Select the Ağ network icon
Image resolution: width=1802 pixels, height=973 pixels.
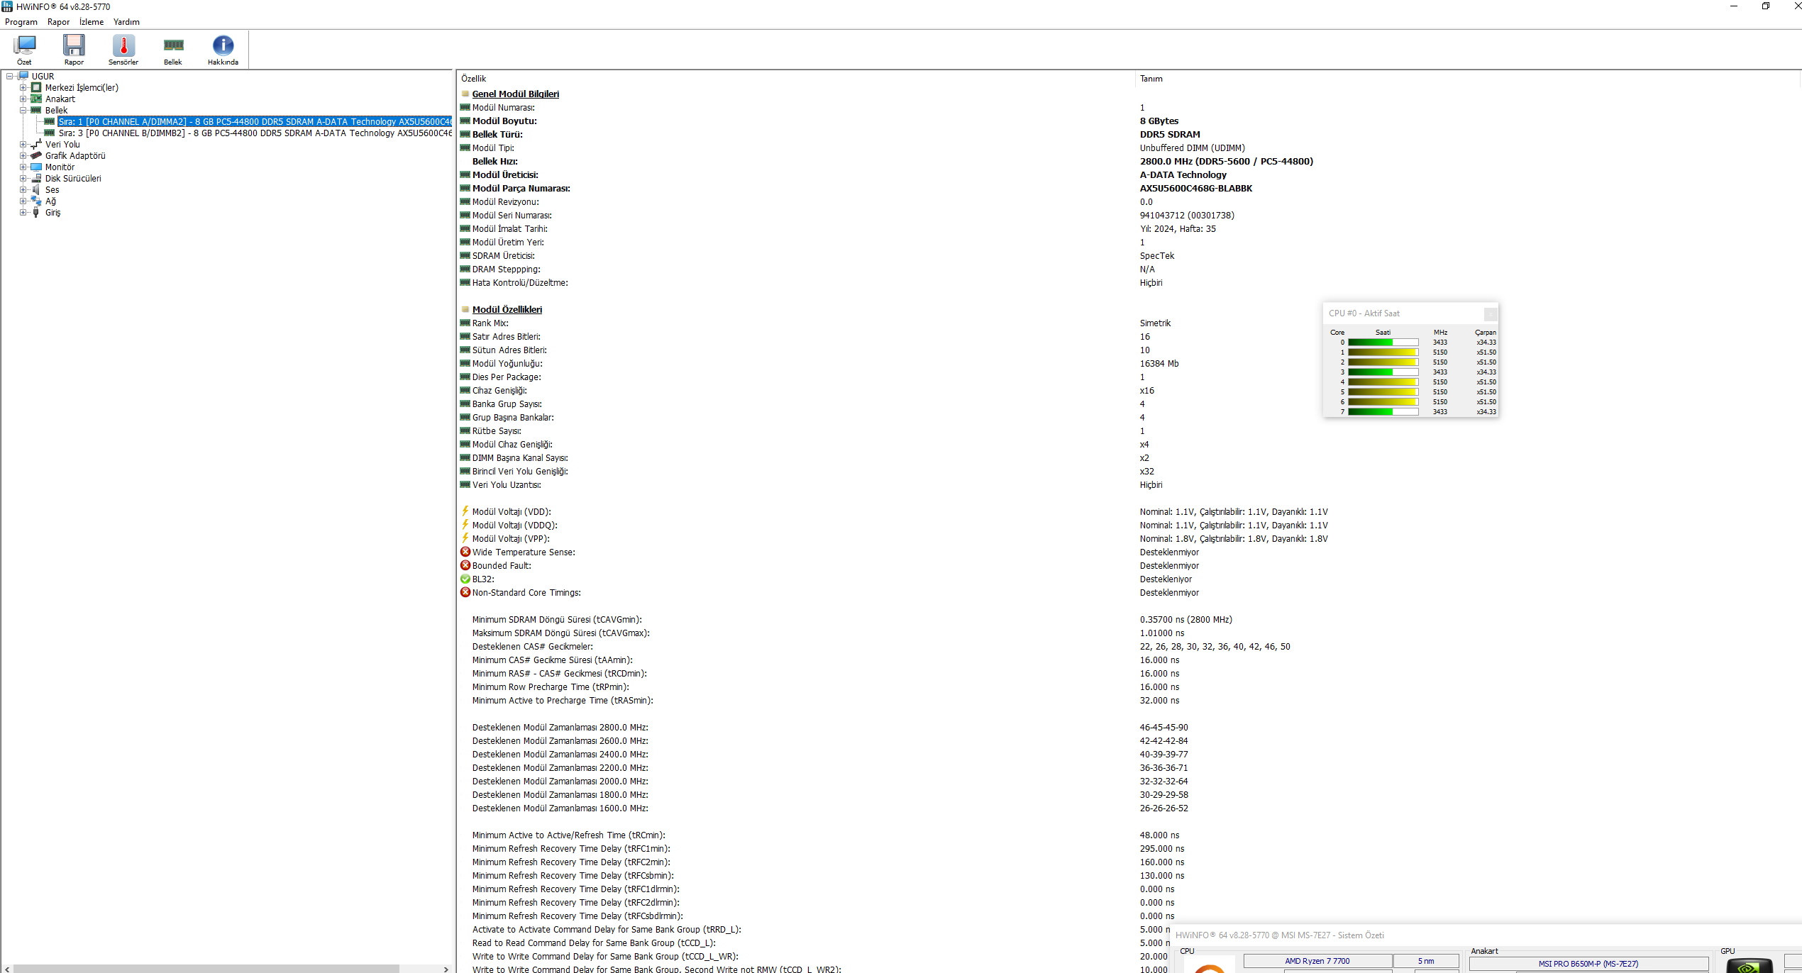36,201
